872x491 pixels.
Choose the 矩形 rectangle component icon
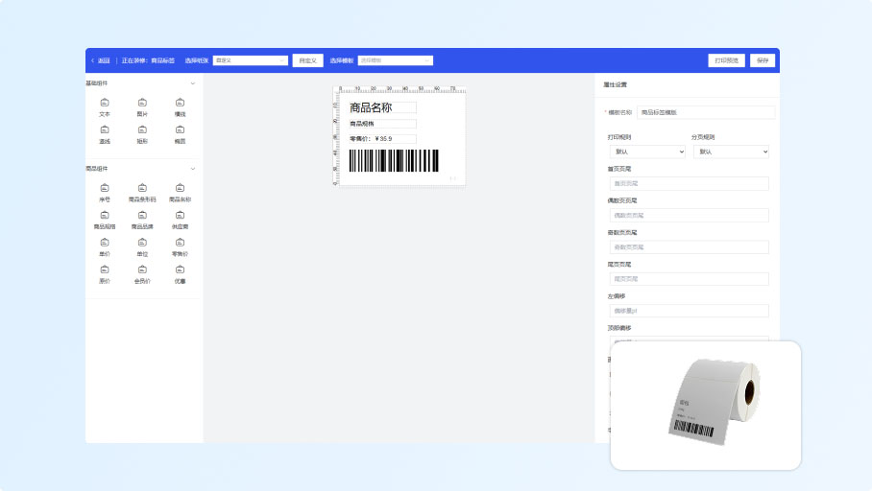point(142,129)
